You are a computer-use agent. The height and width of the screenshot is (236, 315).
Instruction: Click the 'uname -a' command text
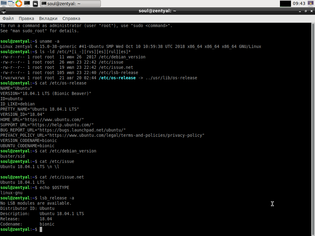(x=50, y=41)
